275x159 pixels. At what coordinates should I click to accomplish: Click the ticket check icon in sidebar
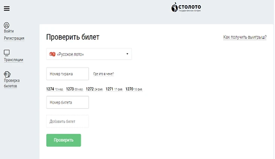pos(7,74)
